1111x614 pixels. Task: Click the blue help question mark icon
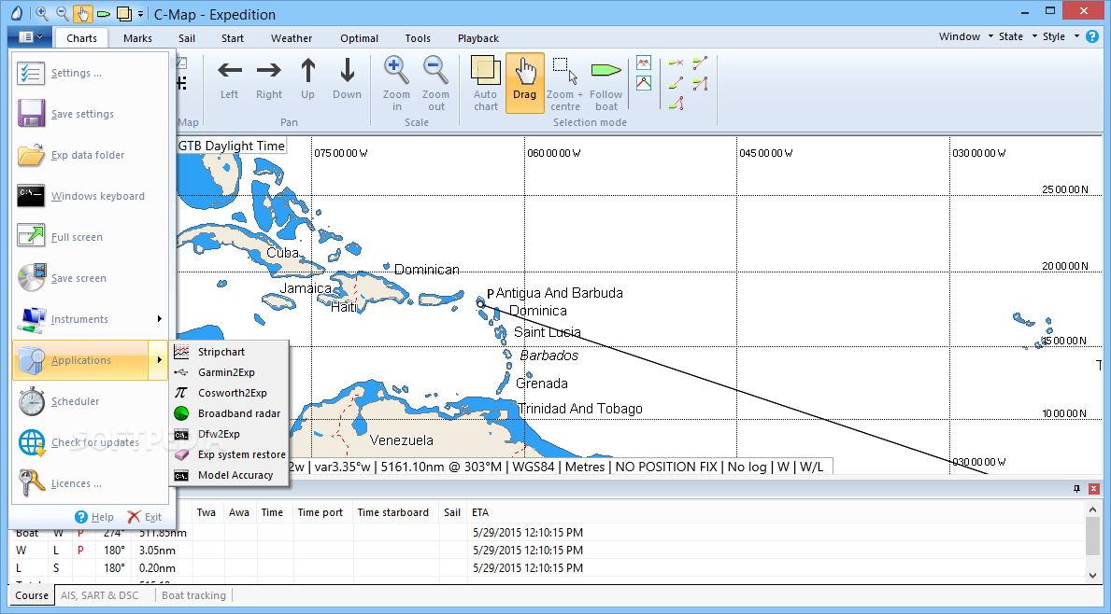(1092, 36)
